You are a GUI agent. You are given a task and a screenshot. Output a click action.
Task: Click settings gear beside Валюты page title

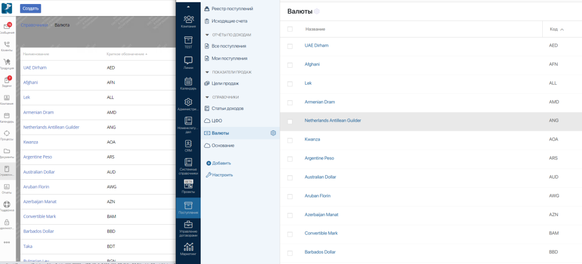coord(317,11)
